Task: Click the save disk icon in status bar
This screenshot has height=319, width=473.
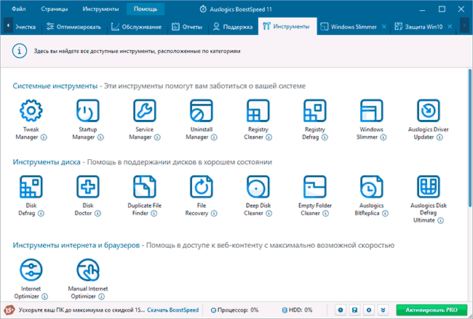Action: point(355,310)
